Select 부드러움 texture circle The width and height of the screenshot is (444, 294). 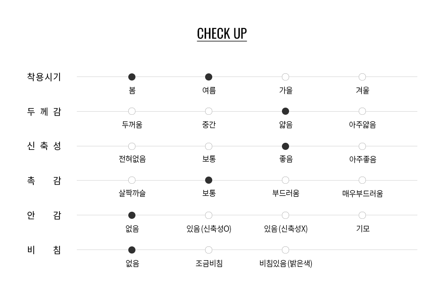285,180
